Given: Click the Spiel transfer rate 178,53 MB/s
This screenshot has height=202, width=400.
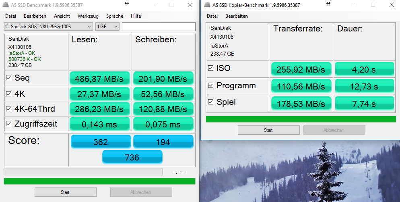Looking at the screenshot, I should [x=301, y=103].
